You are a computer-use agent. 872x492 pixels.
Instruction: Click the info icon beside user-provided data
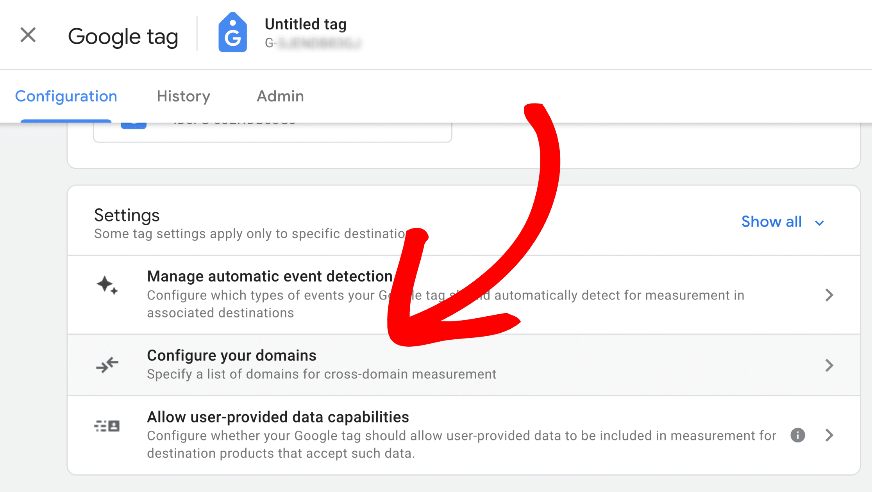coord(797,435)
